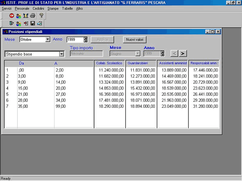
Task: Click the Tipo importo Nessuno field
Action: (x=86, y=53)
